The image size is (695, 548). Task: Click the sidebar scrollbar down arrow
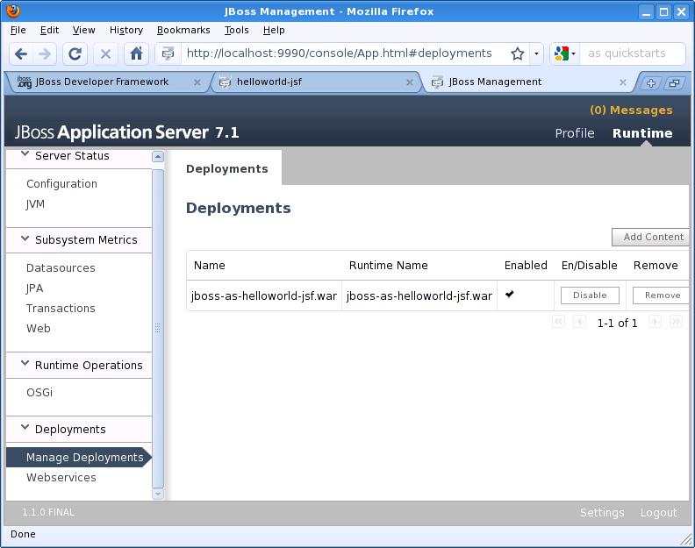point(158,494)
